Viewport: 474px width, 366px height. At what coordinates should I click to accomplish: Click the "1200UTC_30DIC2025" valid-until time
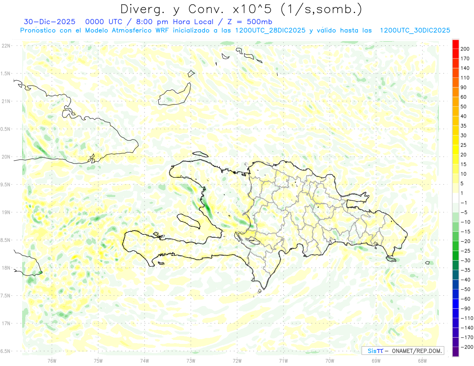(x=415, y=30)
